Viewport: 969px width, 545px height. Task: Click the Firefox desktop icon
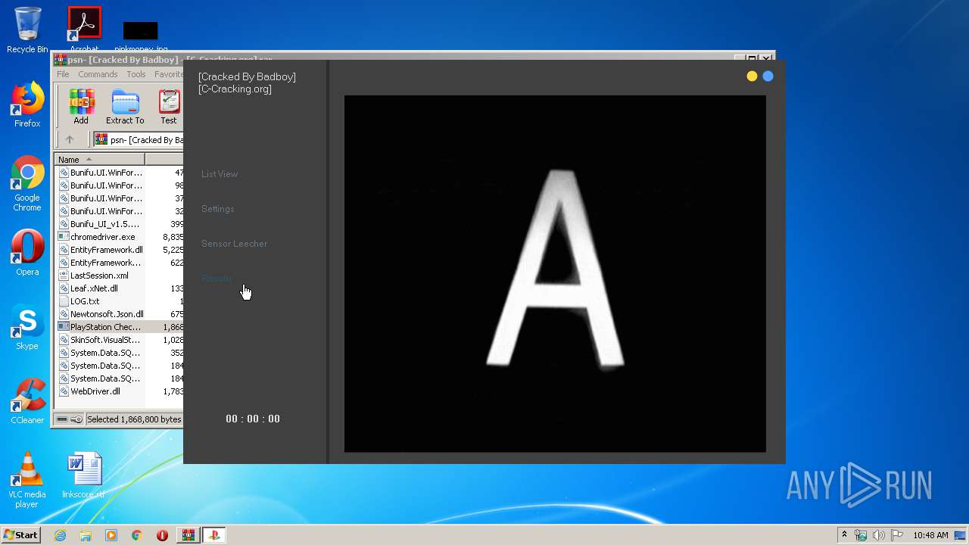click(x=27, y=104)
